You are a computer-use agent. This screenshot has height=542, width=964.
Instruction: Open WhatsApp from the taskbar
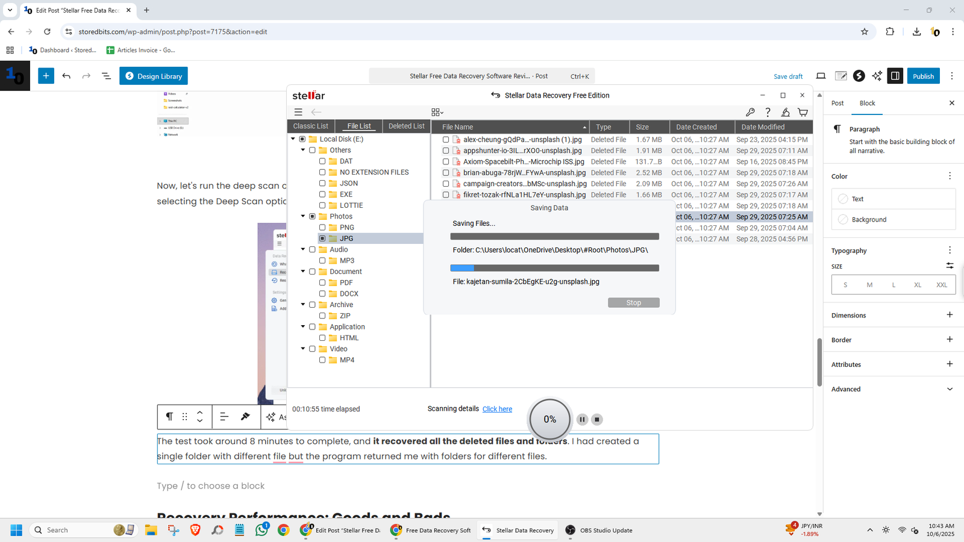[261, 530]
